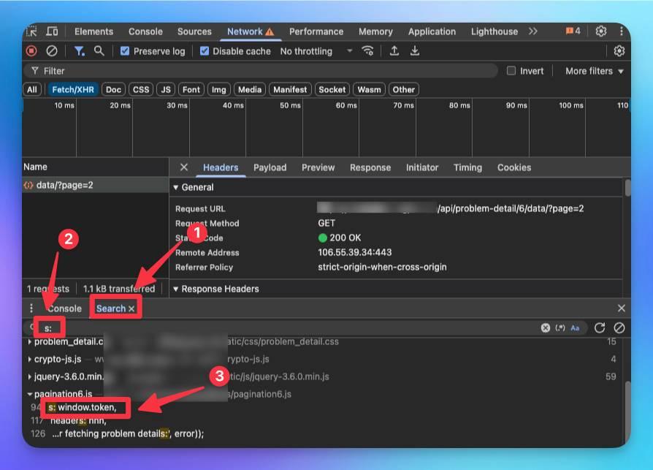
Task: Export HAR file download icon
Action: (415, 51)
